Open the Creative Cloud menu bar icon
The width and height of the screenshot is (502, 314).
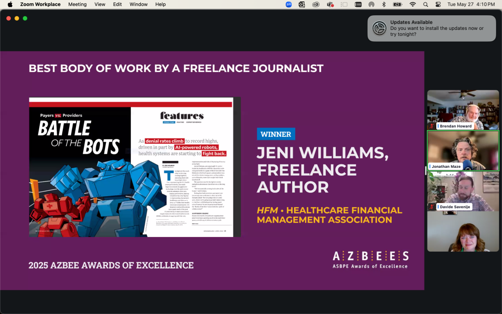pos(316,4)
